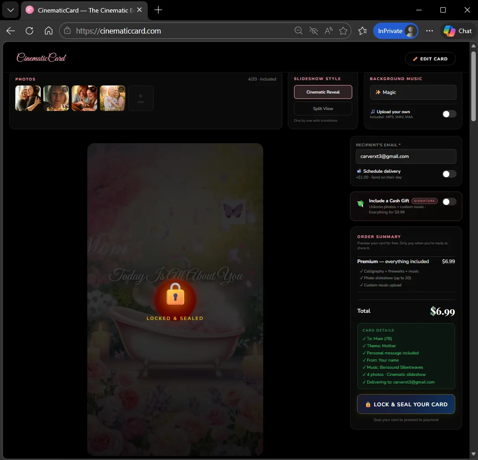Image resolution: width=478 pixels, height=460 pixels.
Task: Go to browser home page icon
Action: click(49, 31)
